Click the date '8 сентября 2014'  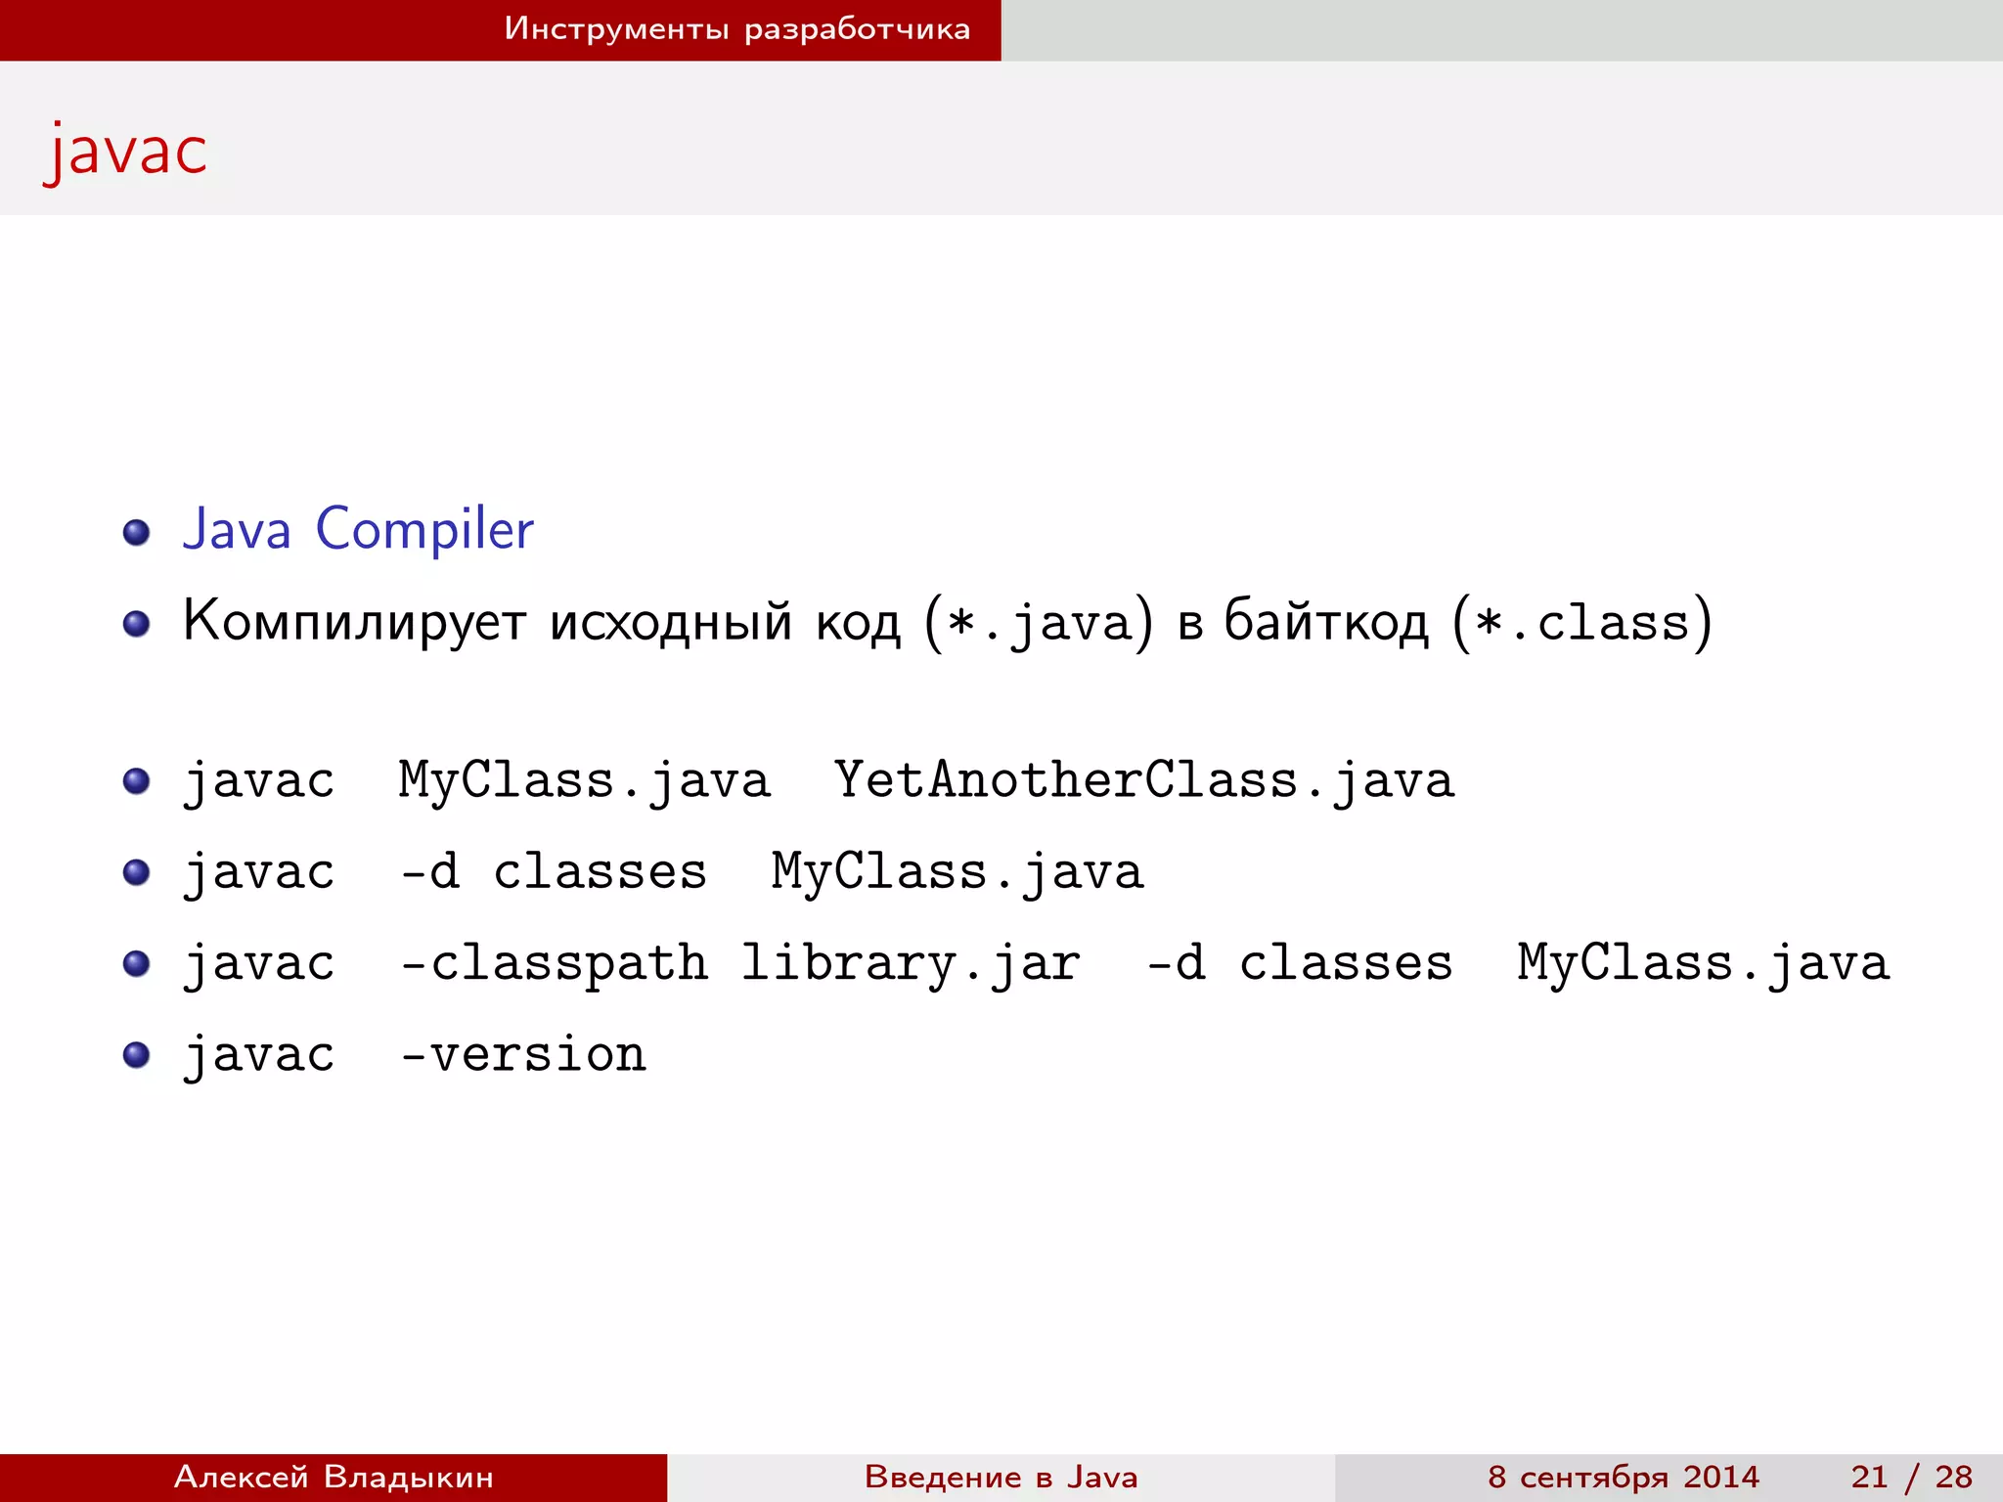1624,1477
